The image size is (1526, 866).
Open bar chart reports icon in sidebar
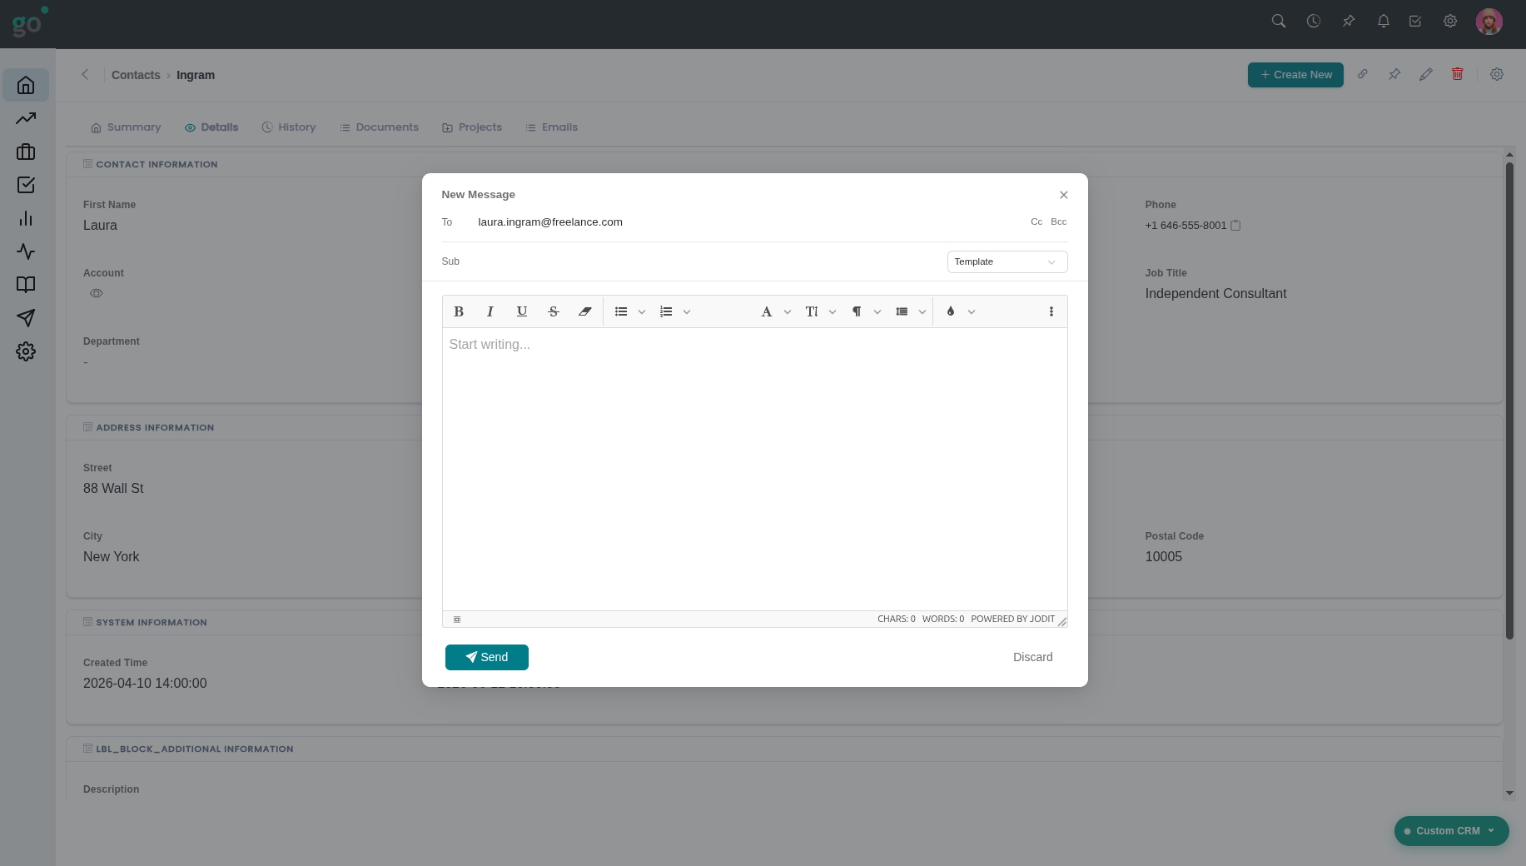click(26, 218)
